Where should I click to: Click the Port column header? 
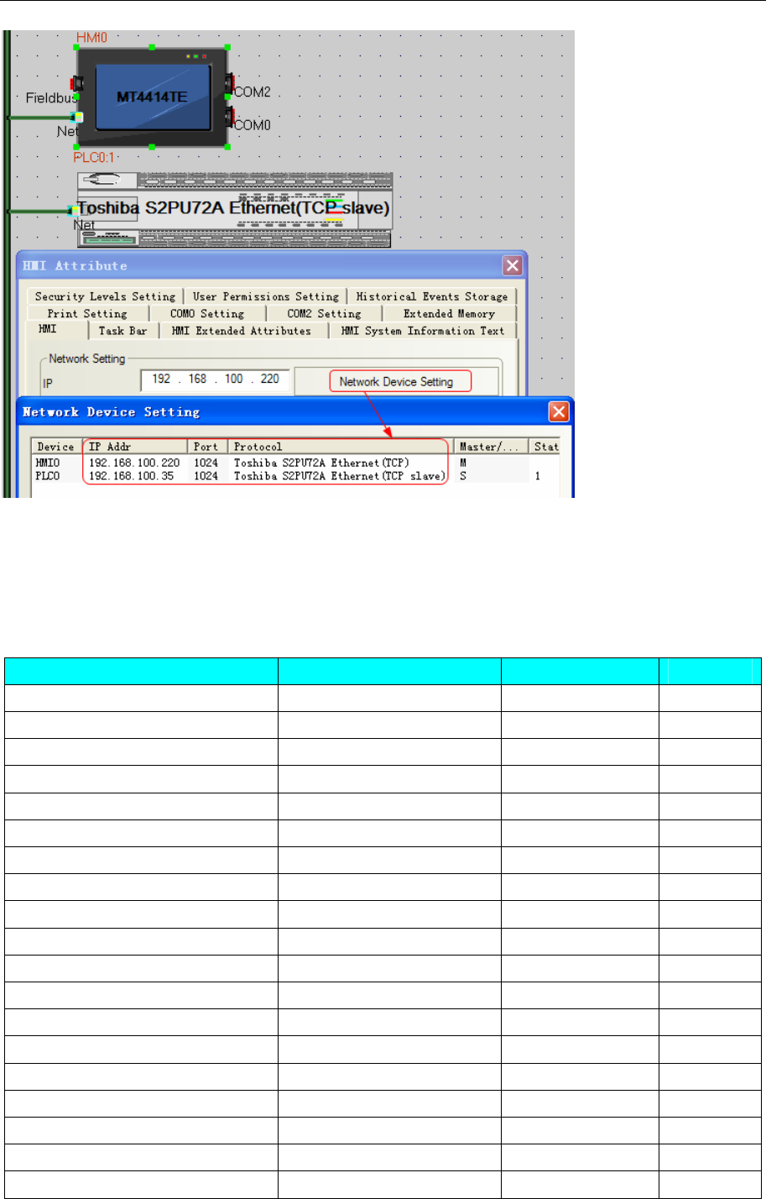(207, 447)
